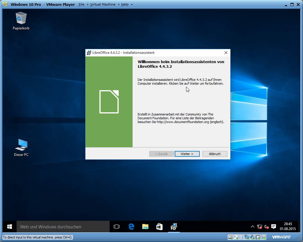Open File Explorer from the taskbar
This screenshot has height=242, width=303.
145,227
